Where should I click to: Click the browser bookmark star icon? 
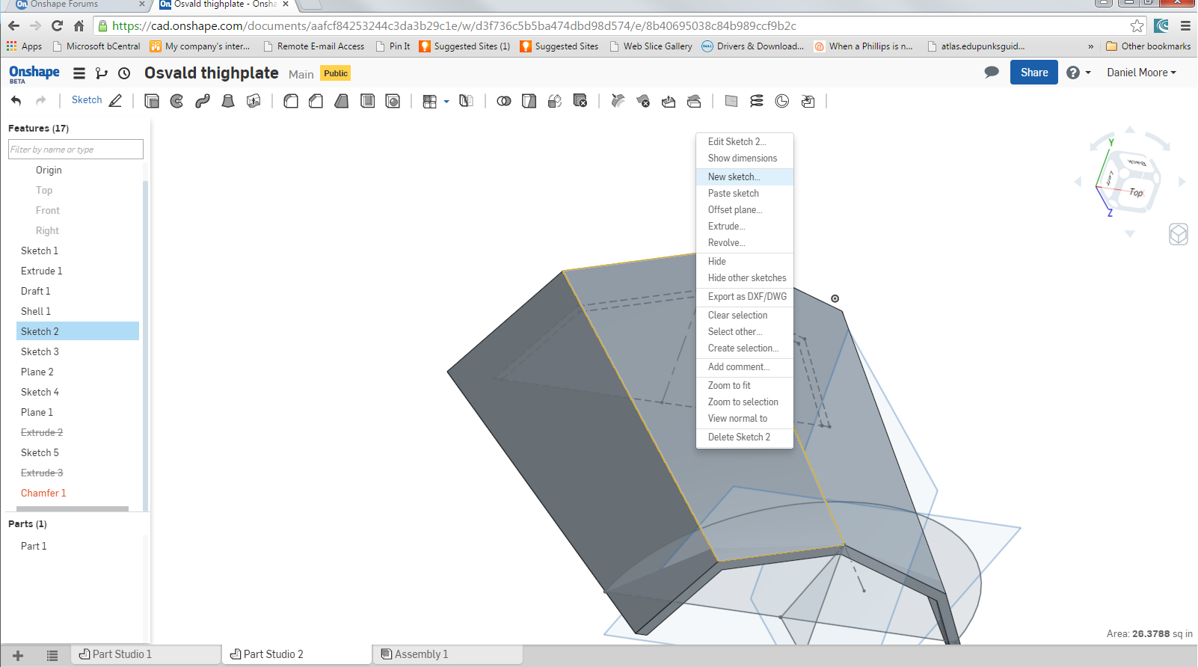pyautogui.click(x=1137, y=25)
